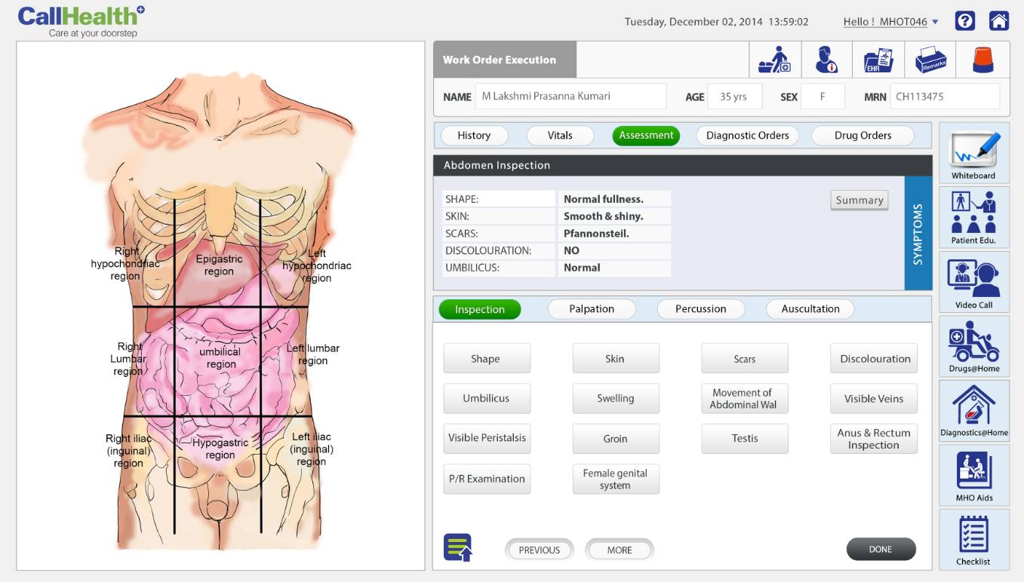Open Patient Edu. in sidebar
The image size is (1024, 582).
click(x=974, y=217)
